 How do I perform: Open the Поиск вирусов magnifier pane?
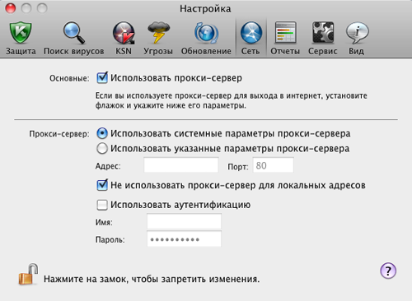coord(73,39)
